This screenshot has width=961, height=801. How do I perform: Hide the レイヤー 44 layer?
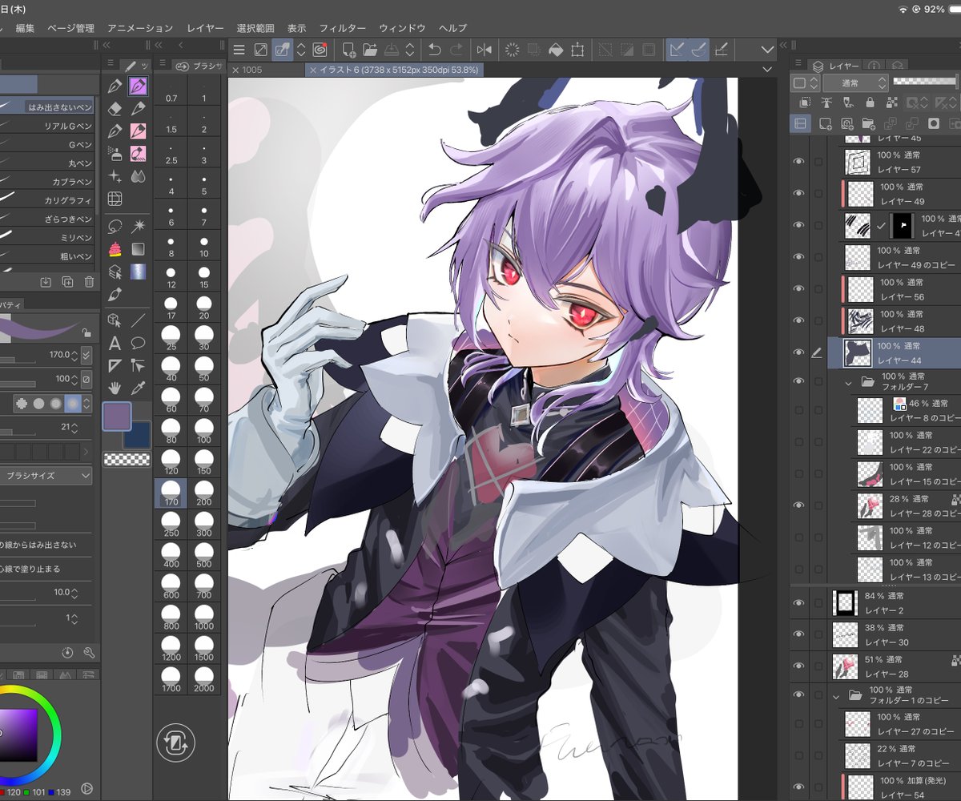tap(798, 352)
